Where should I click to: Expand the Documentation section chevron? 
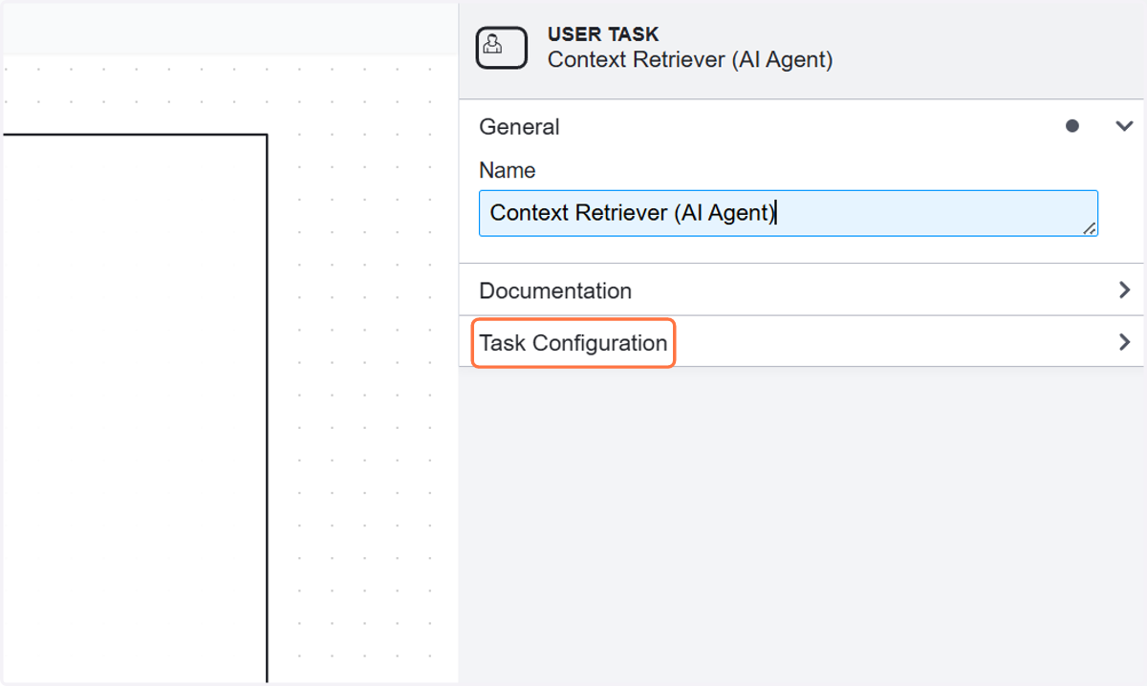[x=1124, y=290]
